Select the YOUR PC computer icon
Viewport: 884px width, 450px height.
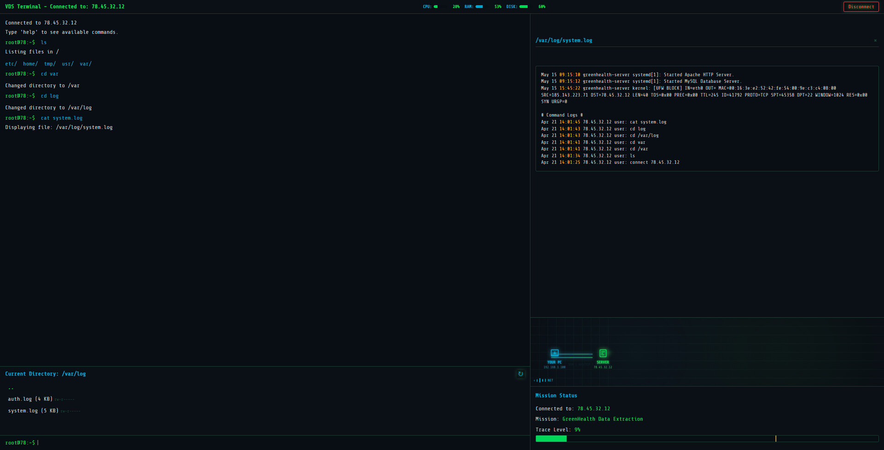554,353
